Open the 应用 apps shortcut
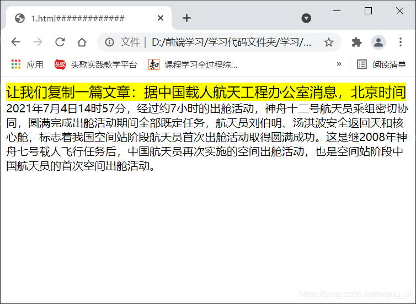This screenshot has height=304, width=416. pos(27,64)
